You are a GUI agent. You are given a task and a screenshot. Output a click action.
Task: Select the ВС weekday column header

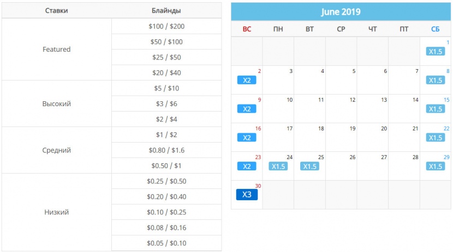(x=247, y=29)
